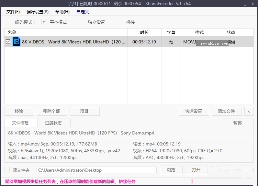Viewport: 258px width, 186px height.
Task: Click the pink status message at bottom
Action: coord(70,181)
